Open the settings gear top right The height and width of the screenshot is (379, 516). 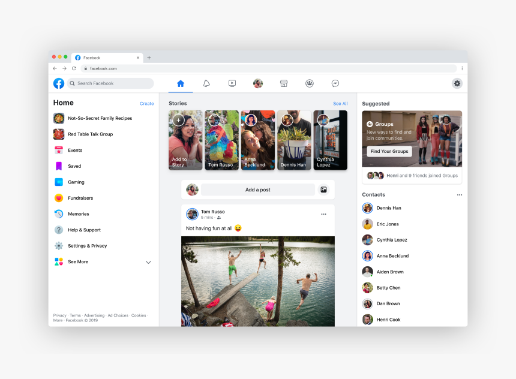click(457, 83)
